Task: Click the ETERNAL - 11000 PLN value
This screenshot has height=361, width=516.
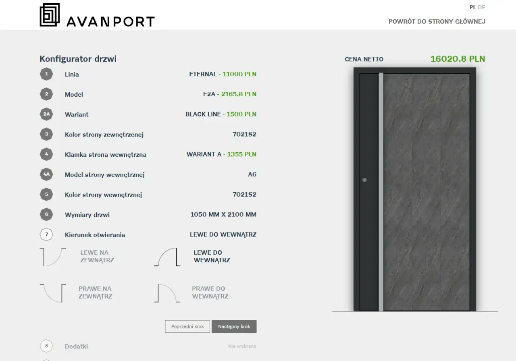Action: click(223, 74)
